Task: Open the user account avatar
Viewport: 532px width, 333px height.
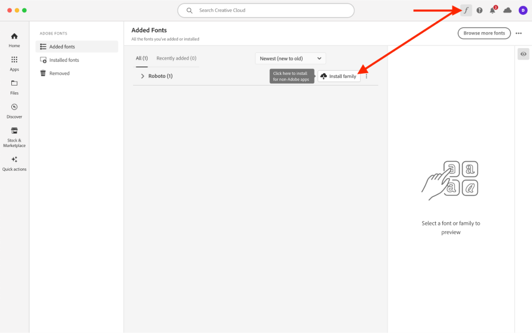Action: point(522,10)
